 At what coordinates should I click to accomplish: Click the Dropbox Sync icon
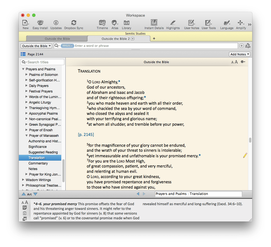[x=74, y=23]
